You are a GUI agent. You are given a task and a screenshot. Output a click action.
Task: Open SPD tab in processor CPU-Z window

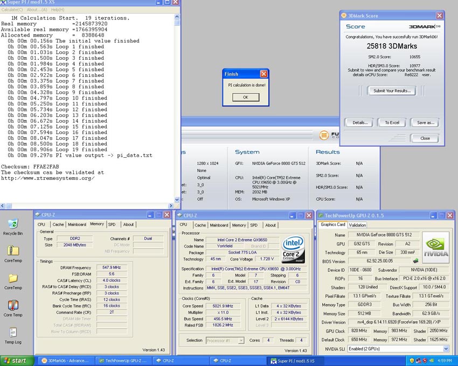(x=254, y=225)
